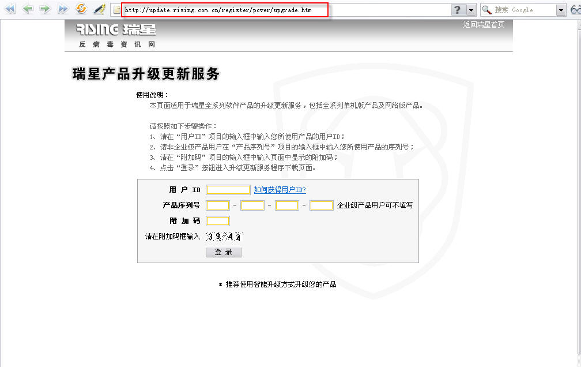Click the 搜索 Google search field
Screen dimensions: 581x367
point(525,10)
